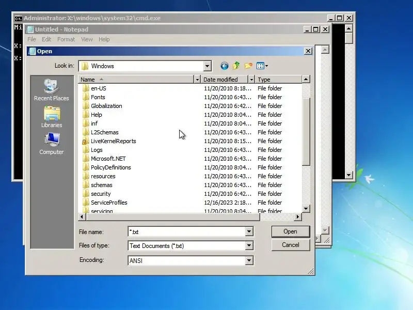
Task: Sort by the Name column header
Action: pyautogui.click(x=136, y=80)
